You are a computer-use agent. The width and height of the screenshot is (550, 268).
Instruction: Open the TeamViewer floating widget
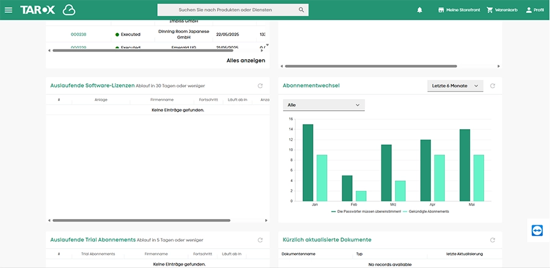537,231
